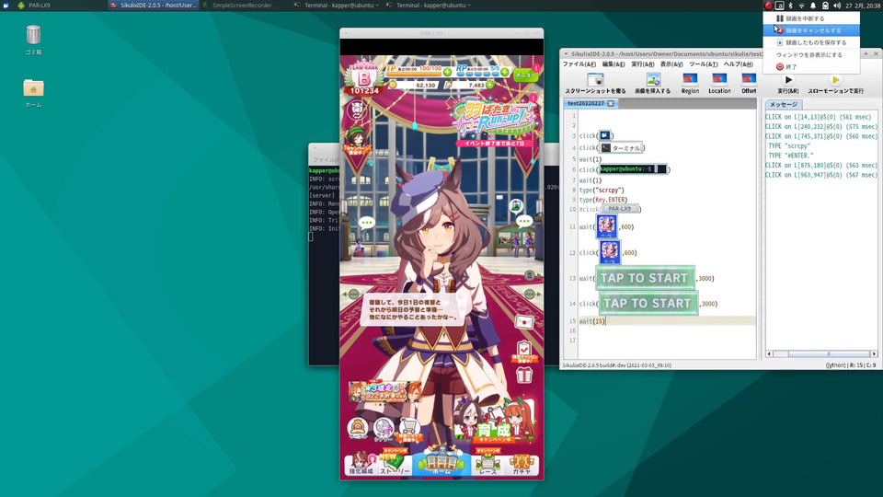Tap the ライブシアター disc icon
The height and width of the screenshot is (497, 883).
pos(384,430)
